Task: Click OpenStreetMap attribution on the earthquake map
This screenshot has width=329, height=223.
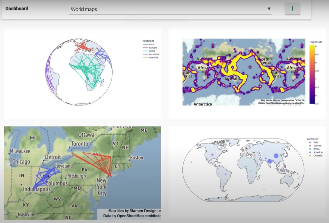Action: (x=281, y=103)
